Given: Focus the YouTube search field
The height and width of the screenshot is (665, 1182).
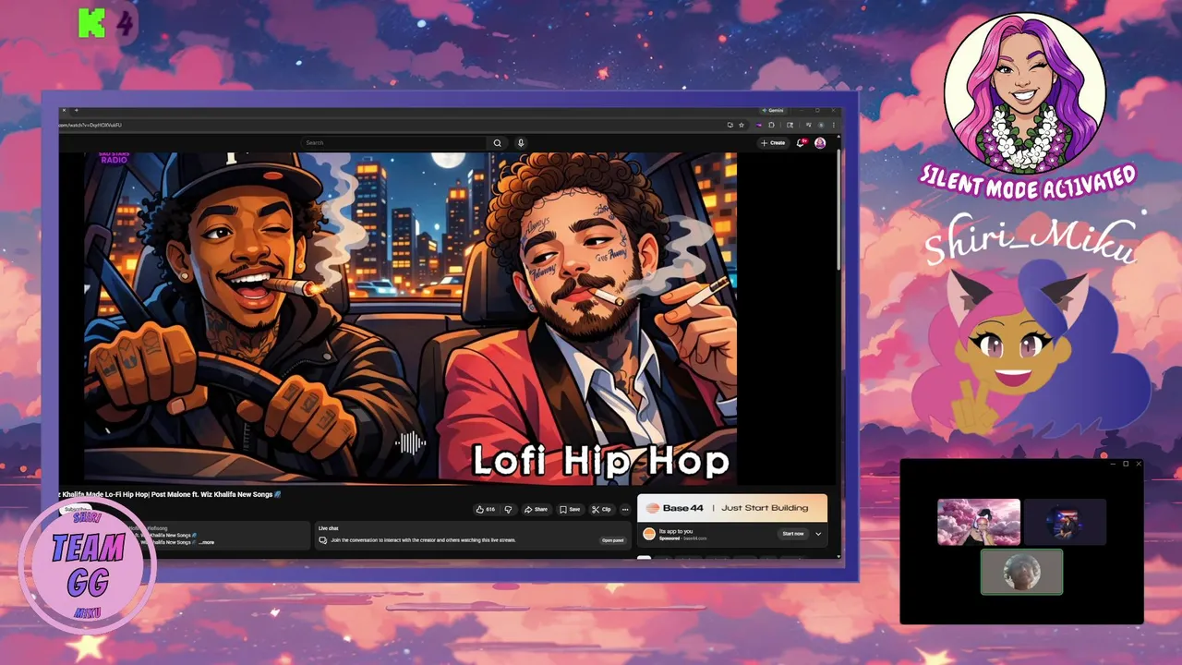Looking at the screenshot, I should [393, 143].
